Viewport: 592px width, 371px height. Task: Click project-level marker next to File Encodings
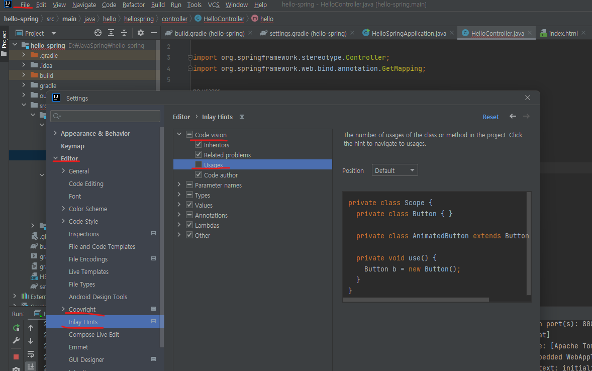[x=154, y=258]
